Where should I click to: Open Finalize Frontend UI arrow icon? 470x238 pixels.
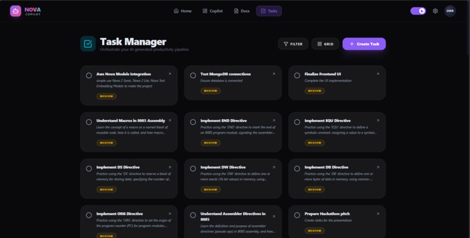point(378,74)
